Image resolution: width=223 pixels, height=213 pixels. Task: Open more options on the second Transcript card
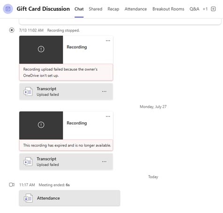point(104,162)
